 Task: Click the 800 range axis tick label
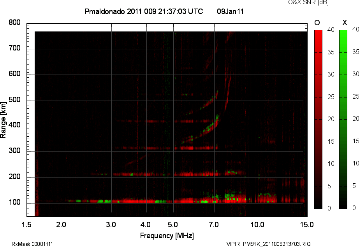tap(14, 23)
